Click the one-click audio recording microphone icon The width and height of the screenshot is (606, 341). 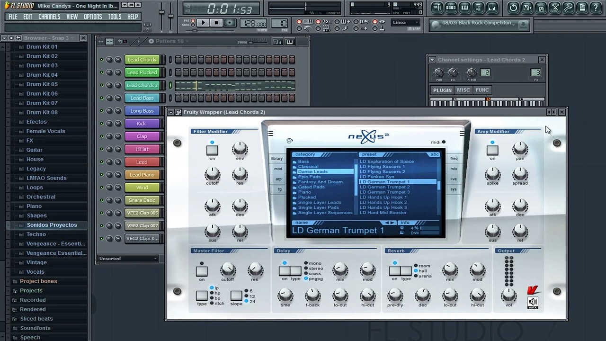click(568, 8)
